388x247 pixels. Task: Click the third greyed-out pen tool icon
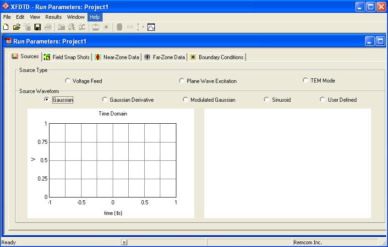82,27
